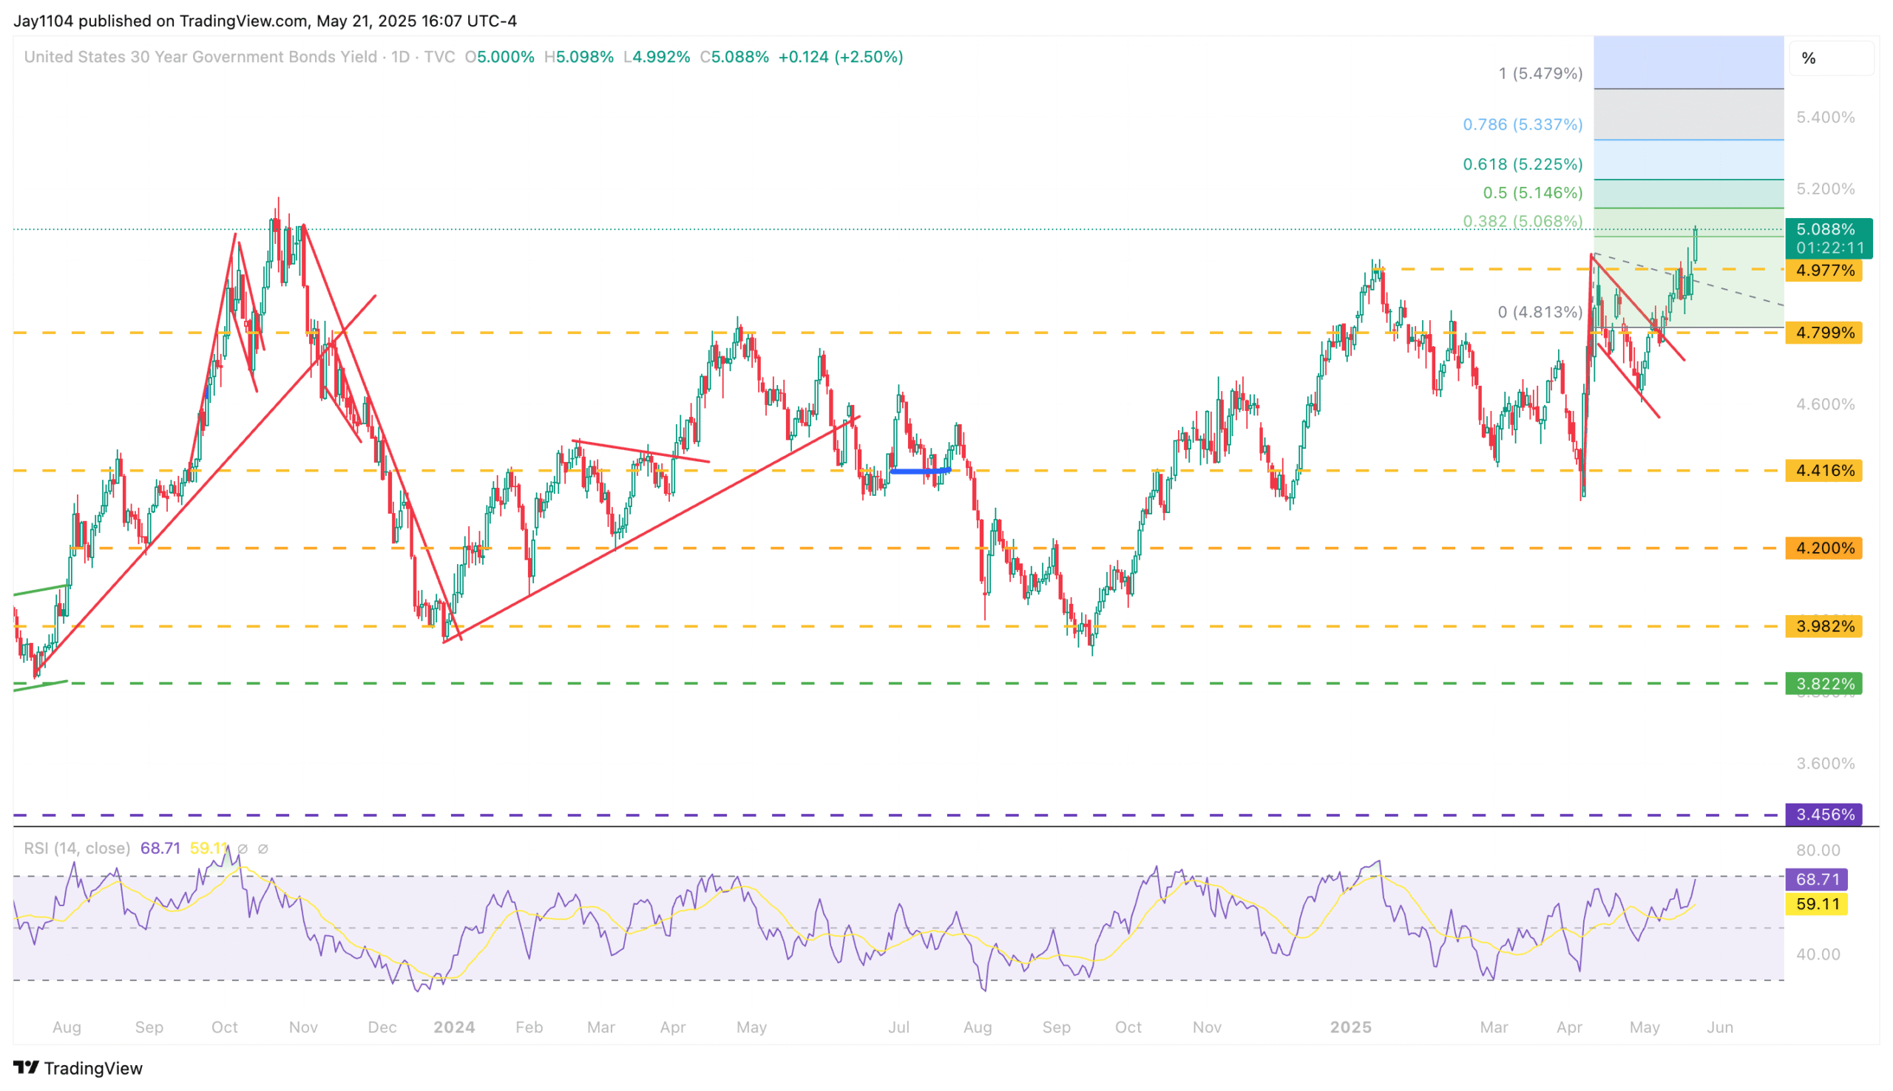Click the Dec label on the time axis
Screen dimensions: 1893x1091
click(x=382, y=1027)
